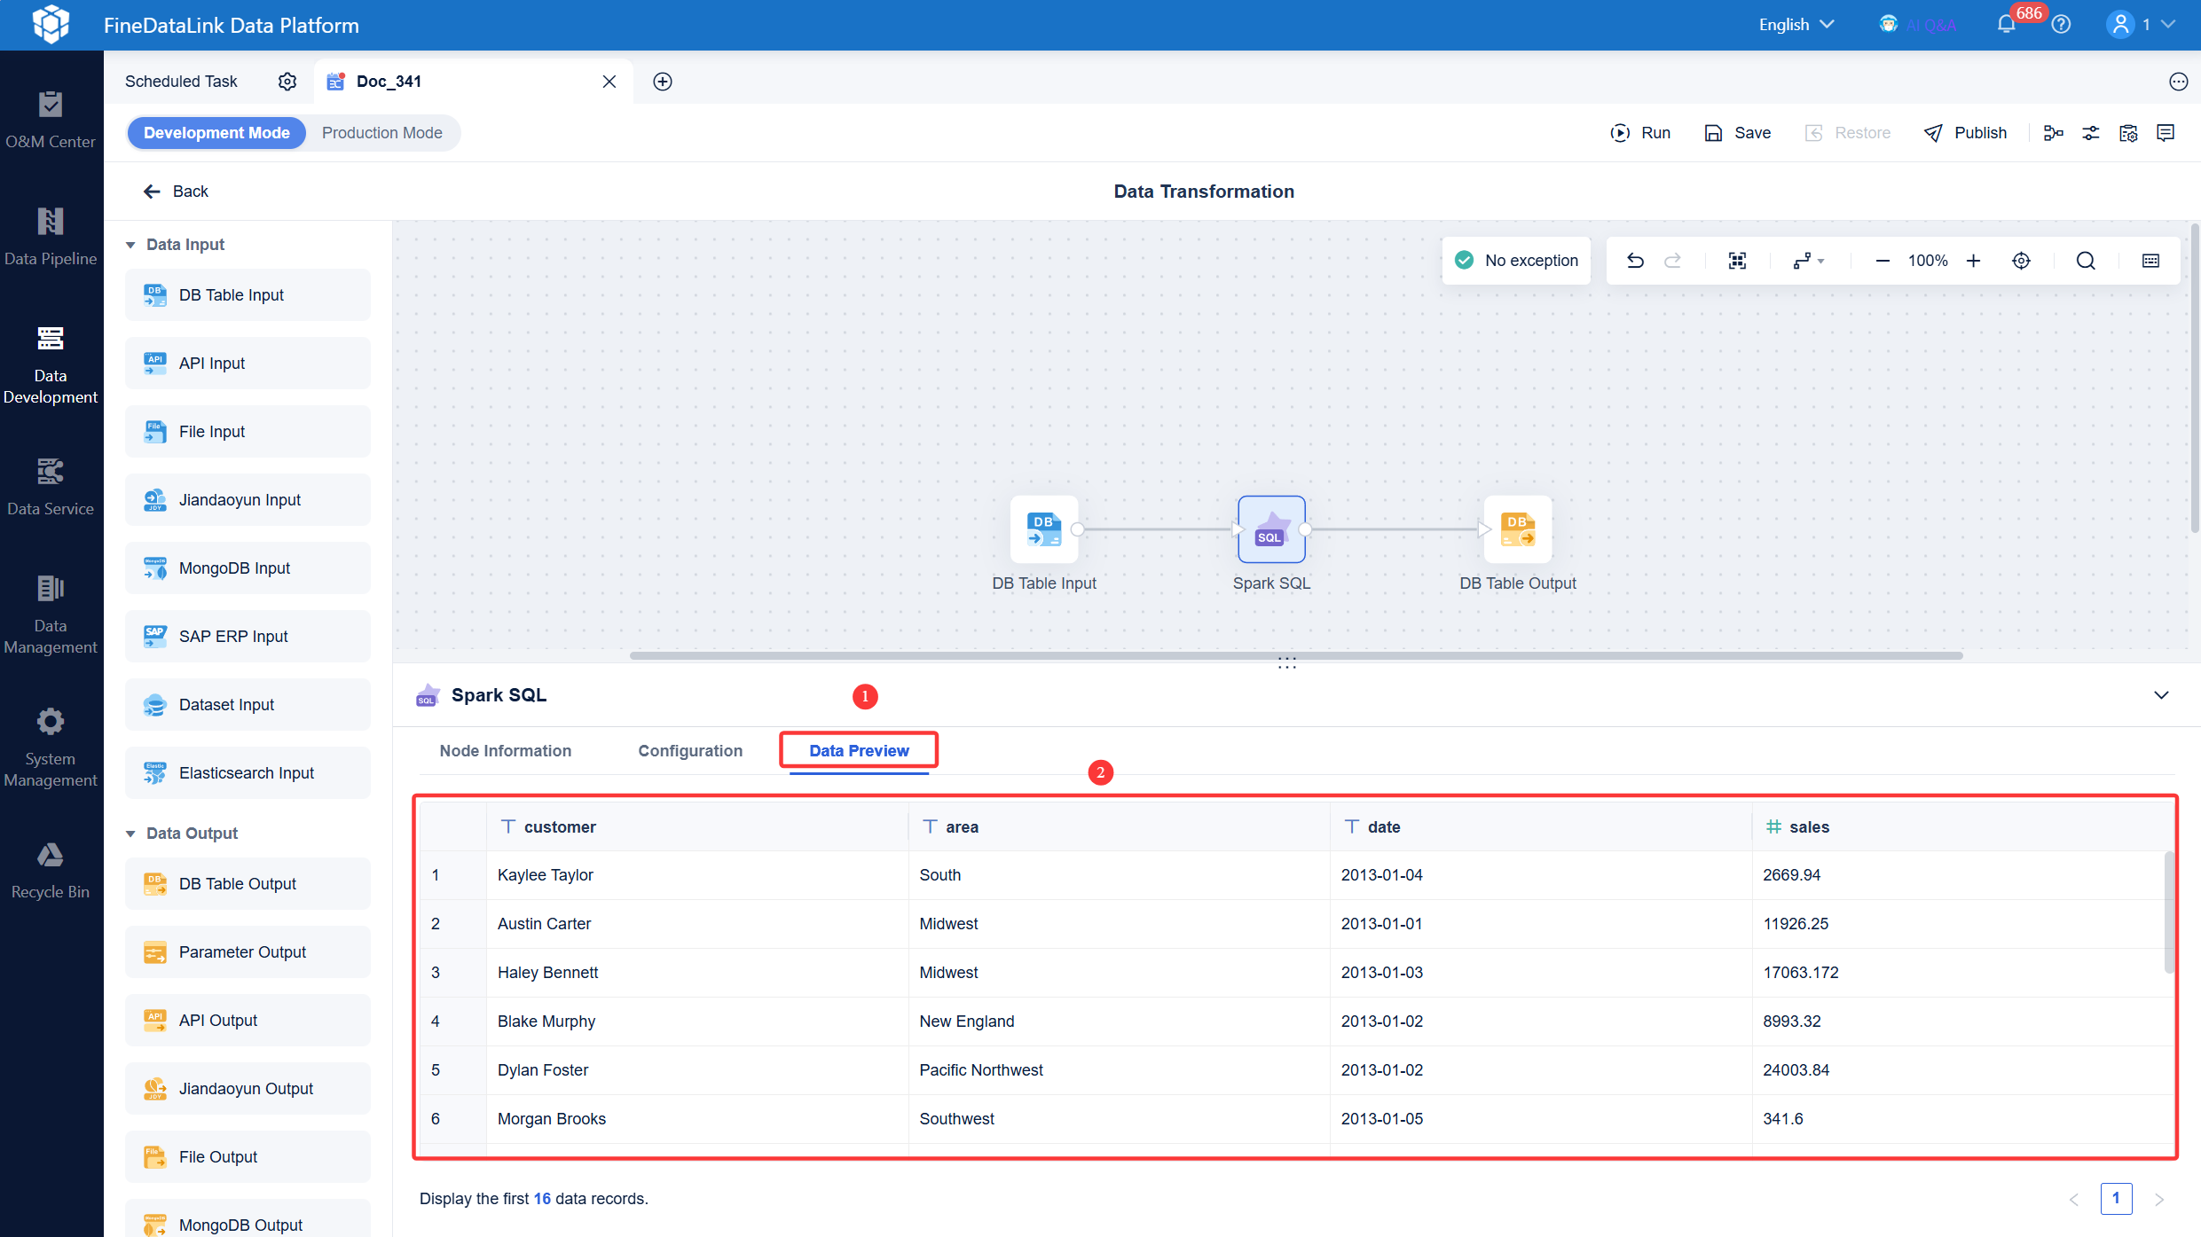Select the SAP ERP Input operator
This screenshot has width=2201, height=1237.
click(x=248, y=637)
